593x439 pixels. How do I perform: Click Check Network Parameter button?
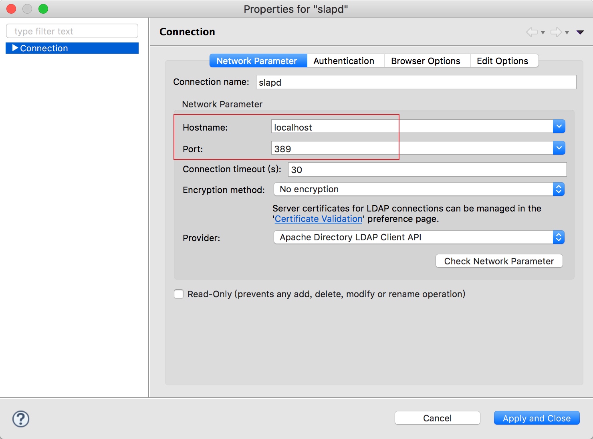(x=499, y=261)
